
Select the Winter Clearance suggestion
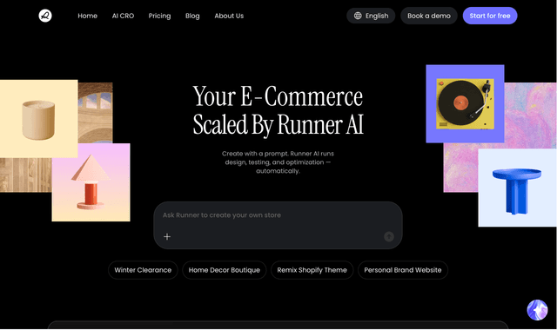point(143,270)
